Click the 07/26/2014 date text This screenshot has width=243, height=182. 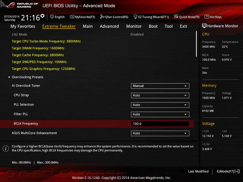click(12, 16)
